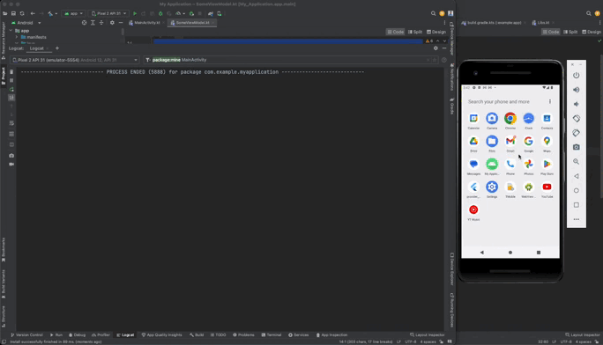This screenshot has width=603, height=345.
Task: Start a screen recording from the logcat sidebar
Action: pyautogui.click(x=11, y=165)
